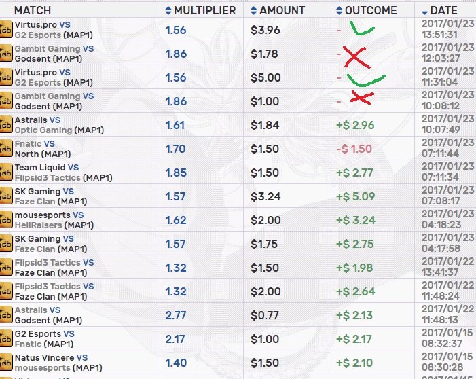The width and height of the screenshot is (476, 379).
Task: Click the $3.24 amount cell
Action: click(266, 196)
